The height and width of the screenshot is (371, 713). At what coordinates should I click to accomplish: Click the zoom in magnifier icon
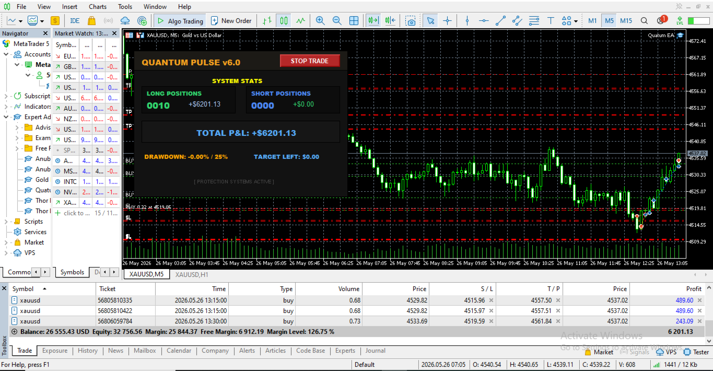pos(320,21)
